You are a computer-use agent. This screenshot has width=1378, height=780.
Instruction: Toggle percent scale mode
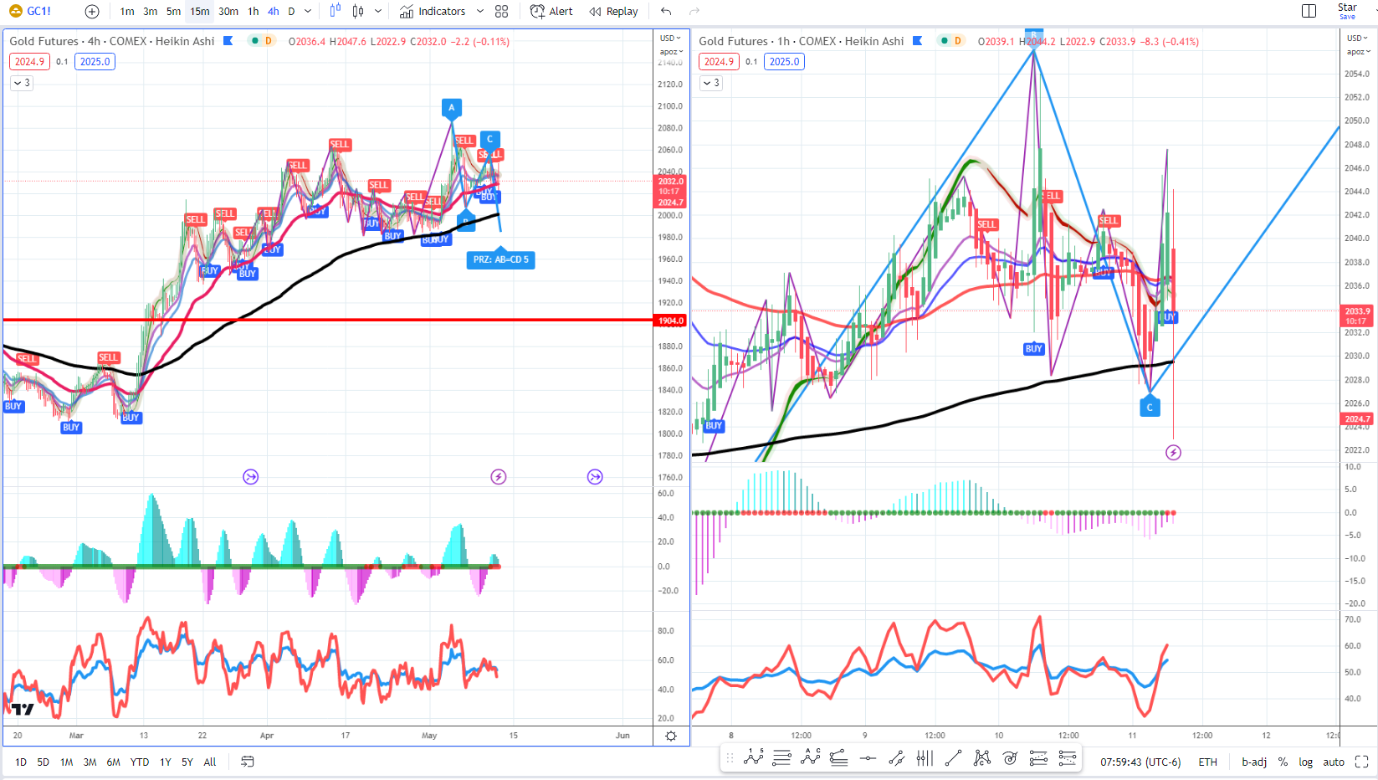[x=1283, y=762]
